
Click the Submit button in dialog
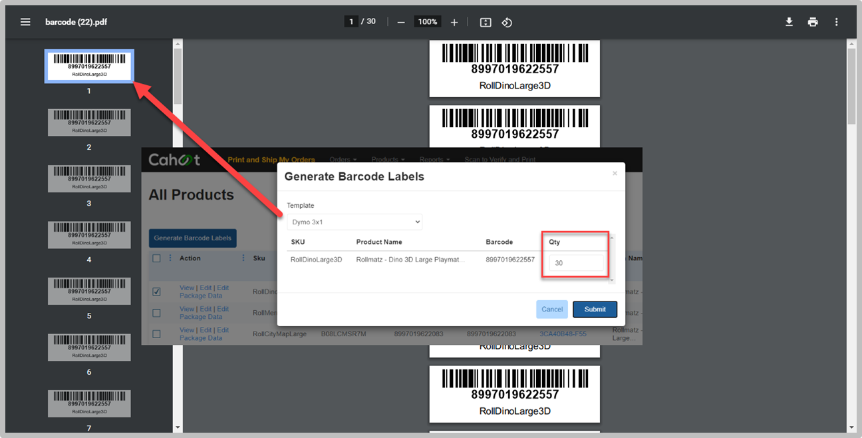(x=595, y=309)
